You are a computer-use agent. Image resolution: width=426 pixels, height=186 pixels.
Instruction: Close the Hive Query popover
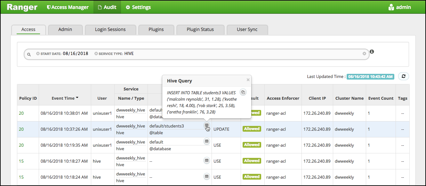tap(248, 80)
